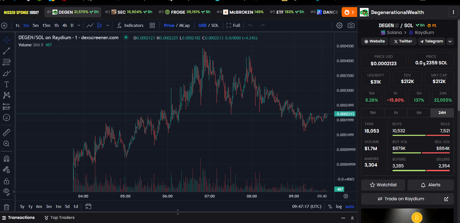The width and height of the screenshot is (460, 223).
Task: Expand more links chevron next to Telegram
Action: pos(450,41)
